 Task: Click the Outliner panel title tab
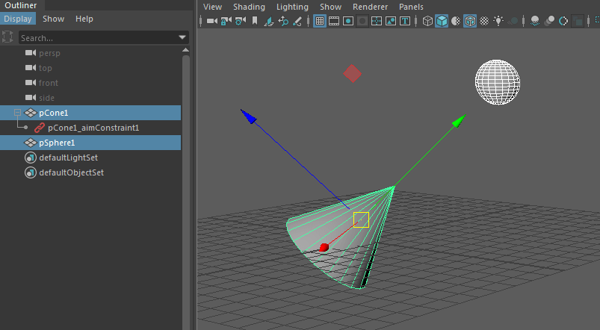[x=21, y=5]
